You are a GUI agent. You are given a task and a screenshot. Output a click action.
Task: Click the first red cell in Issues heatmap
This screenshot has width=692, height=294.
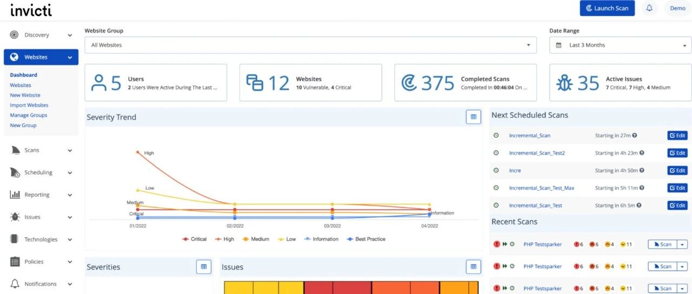318,288
